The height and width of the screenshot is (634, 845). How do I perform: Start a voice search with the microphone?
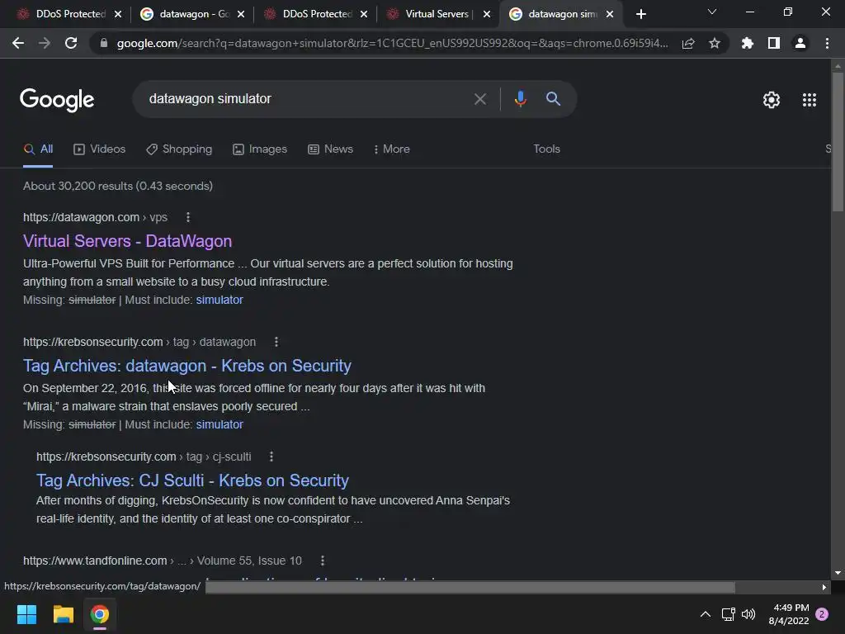click(x=520, y=99)
